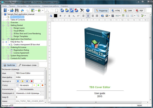Screen dimensions: 153x108
Task: Collapse the Getting Started tree node
Action: pos(3,26)
